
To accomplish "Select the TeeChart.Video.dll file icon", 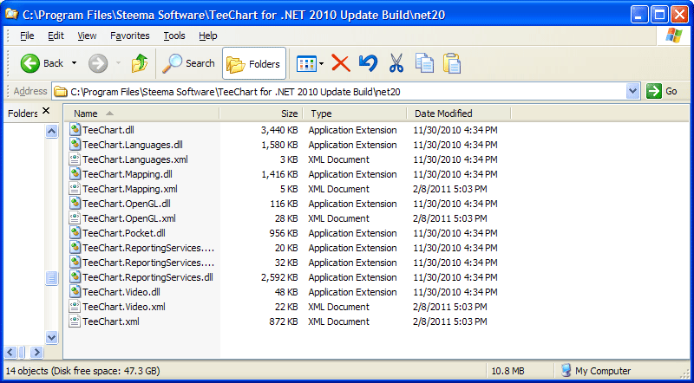I will tap(75, 292).
